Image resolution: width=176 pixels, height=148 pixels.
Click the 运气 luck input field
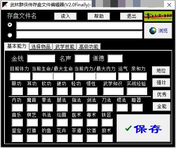tap(124, 76)
